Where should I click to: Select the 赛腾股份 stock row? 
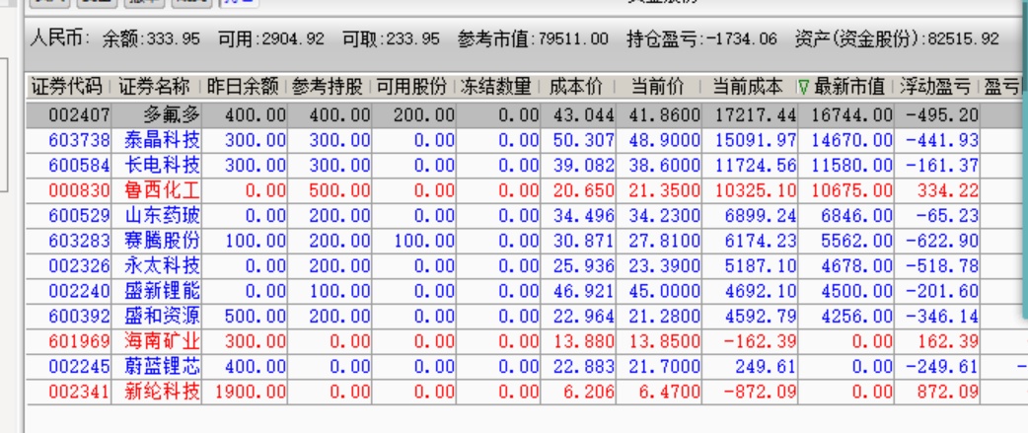[523, 241]
